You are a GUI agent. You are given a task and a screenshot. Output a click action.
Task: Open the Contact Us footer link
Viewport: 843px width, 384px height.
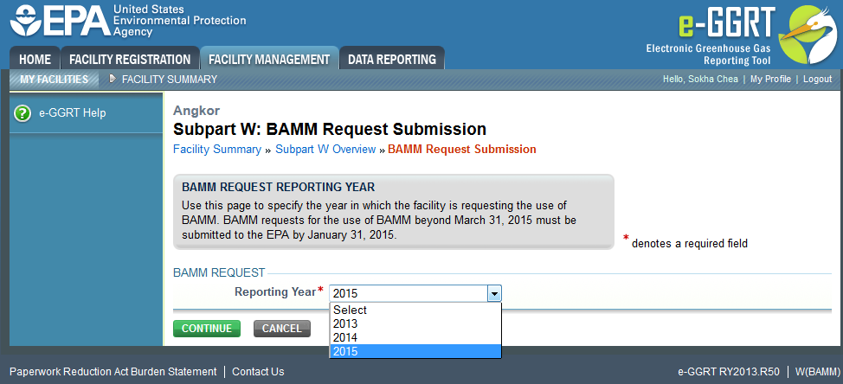(x=258, y=372)
